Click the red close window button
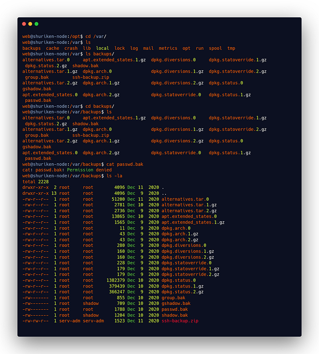 [24, 24]
